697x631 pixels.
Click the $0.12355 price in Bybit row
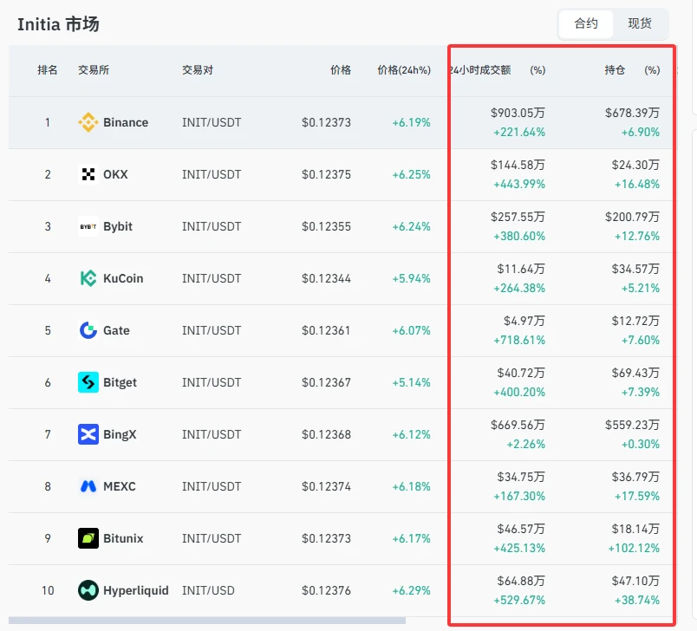(326, 226)
